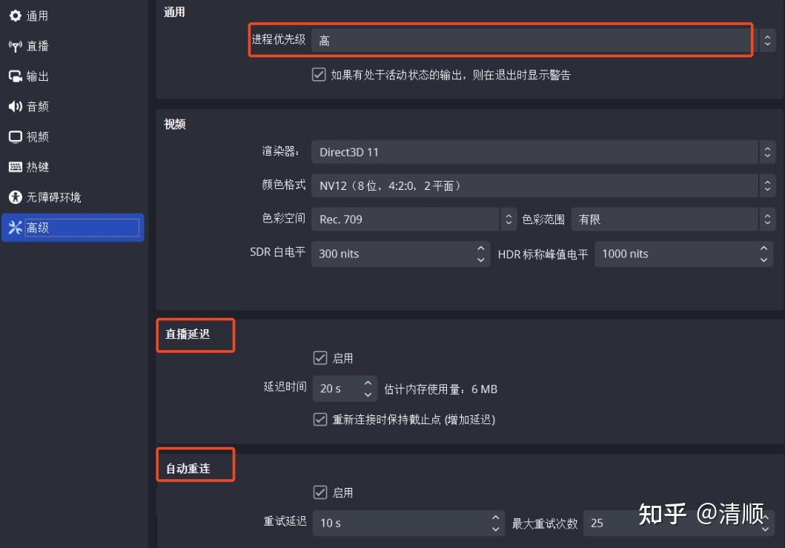Viewport: 785px width, 548px height.
Task: Select the 视频 monitor icon
Action: point(16,136)
